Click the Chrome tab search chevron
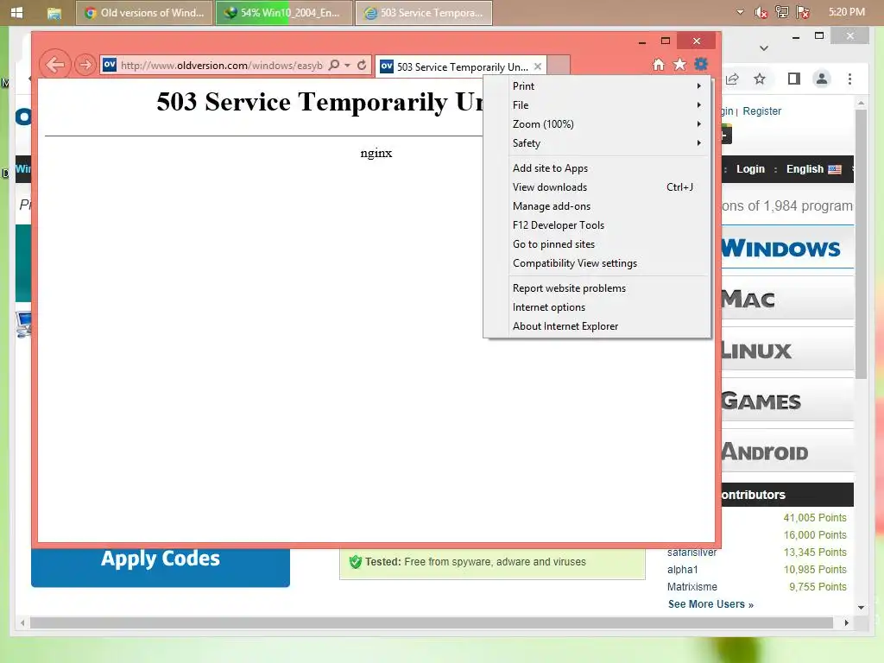The height and width of the screenshot is (663, 884). point(764,48)
